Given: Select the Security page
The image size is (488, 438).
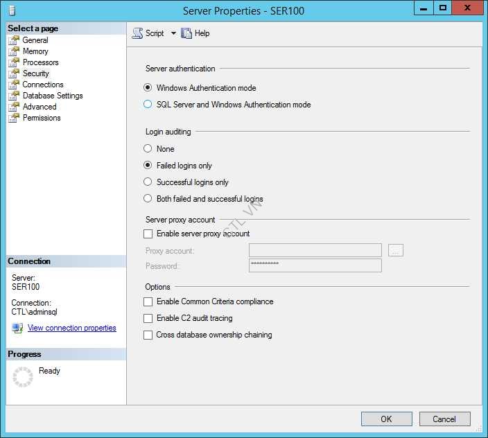Looking at the screenshot, I should click(x=36, y=73).
